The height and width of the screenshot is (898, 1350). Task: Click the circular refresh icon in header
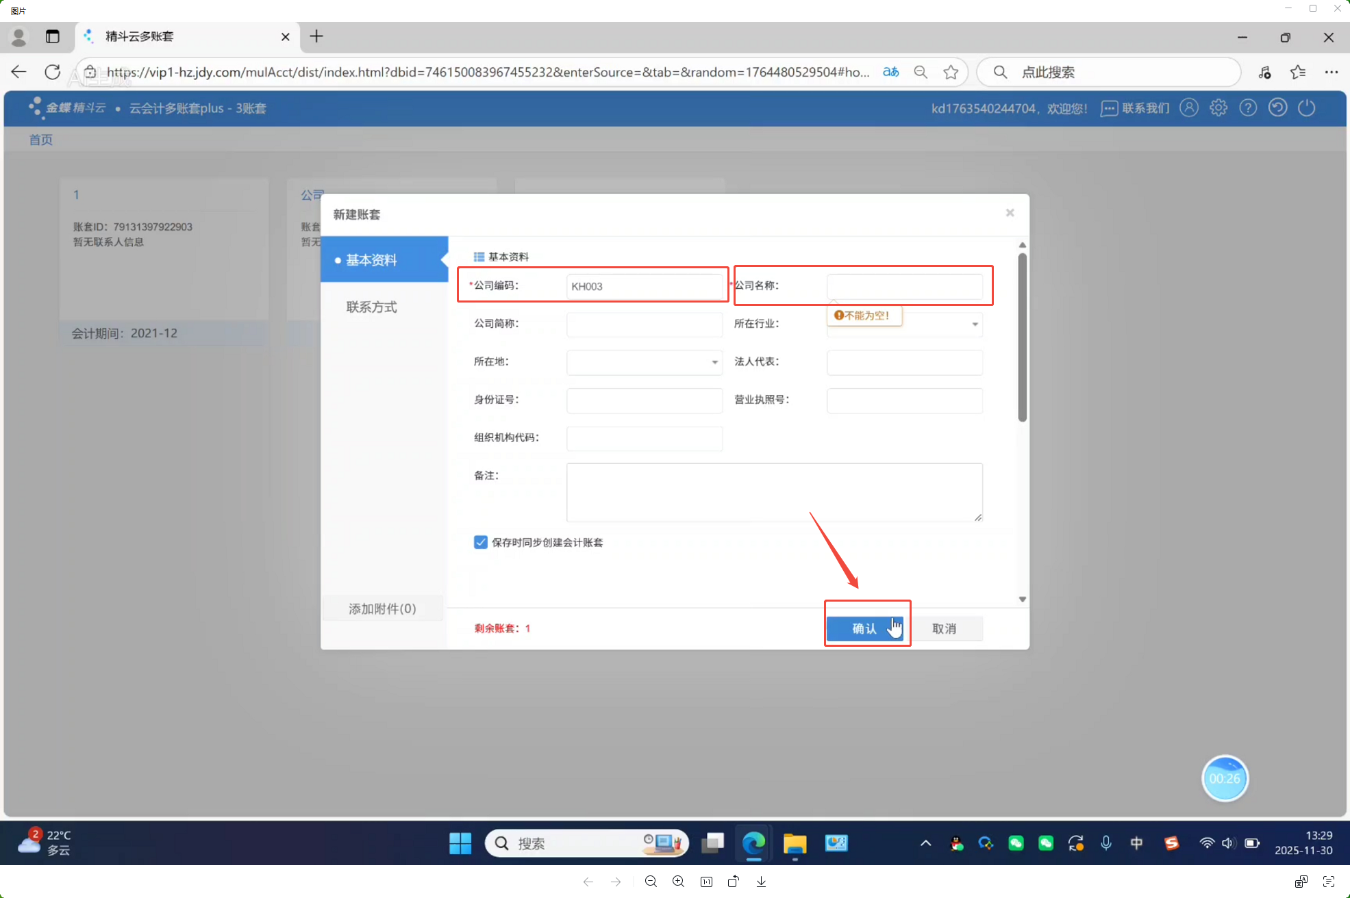pyautogui.click(x=1277, y=108)
